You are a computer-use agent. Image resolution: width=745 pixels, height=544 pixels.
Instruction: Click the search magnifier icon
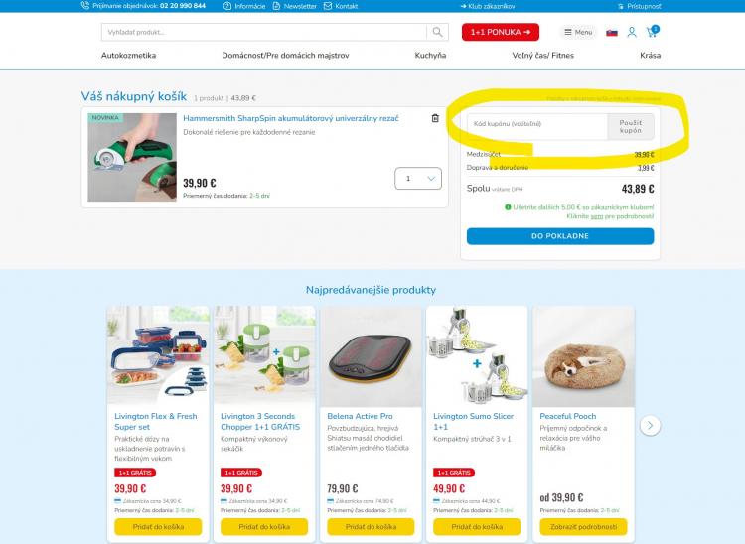tap(438, 32)
